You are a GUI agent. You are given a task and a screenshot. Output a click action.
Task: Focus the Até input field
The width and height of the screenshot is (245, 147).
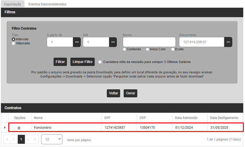(96, 42)
